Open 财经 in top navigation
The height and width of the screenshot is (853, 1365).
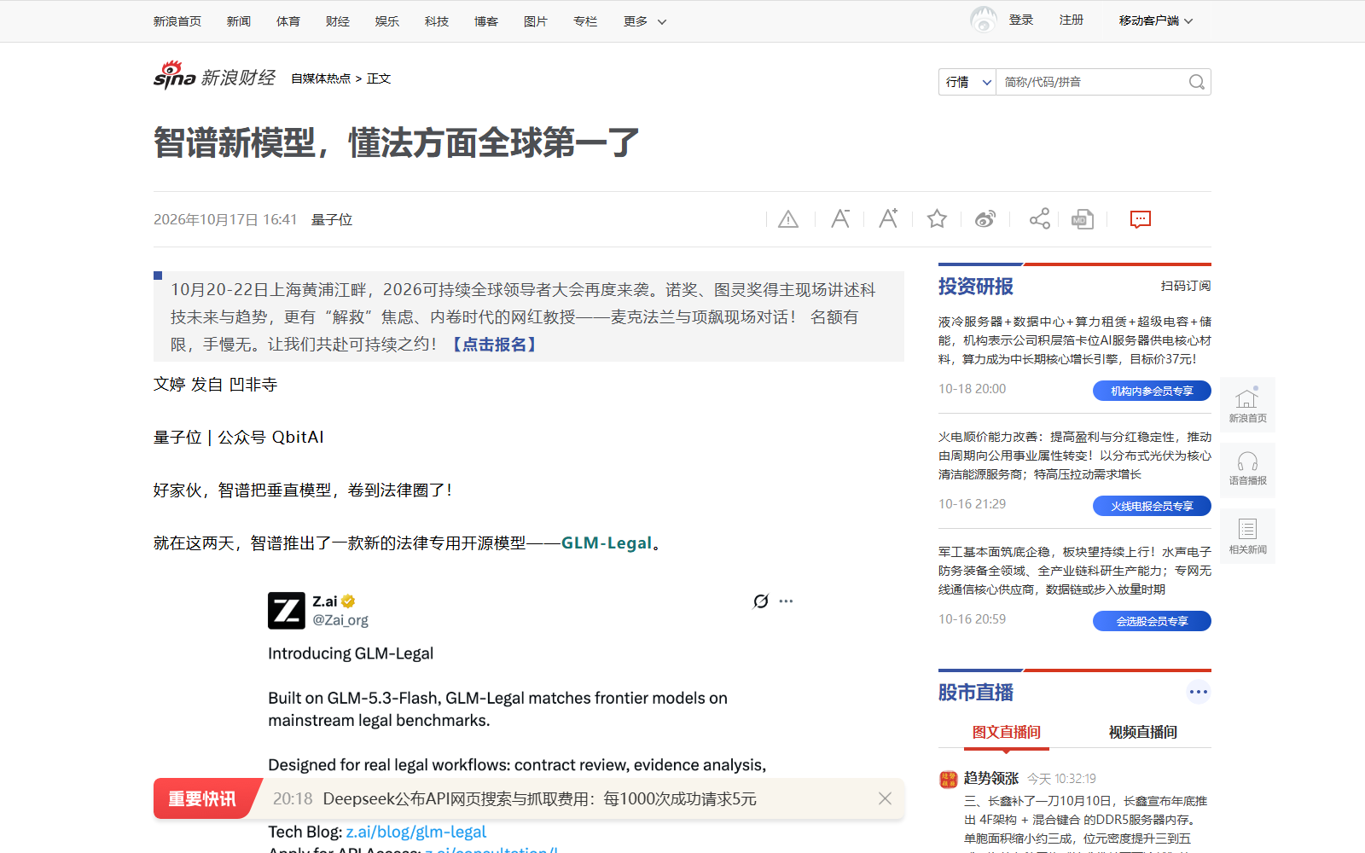click(x=338, y=21)
